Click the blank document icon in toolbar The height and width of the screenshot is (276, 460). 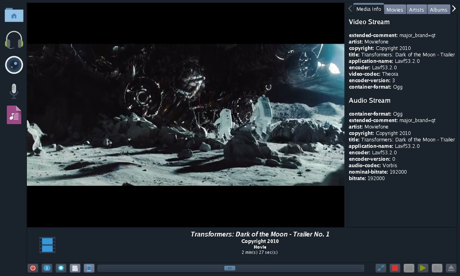point(75,268)
